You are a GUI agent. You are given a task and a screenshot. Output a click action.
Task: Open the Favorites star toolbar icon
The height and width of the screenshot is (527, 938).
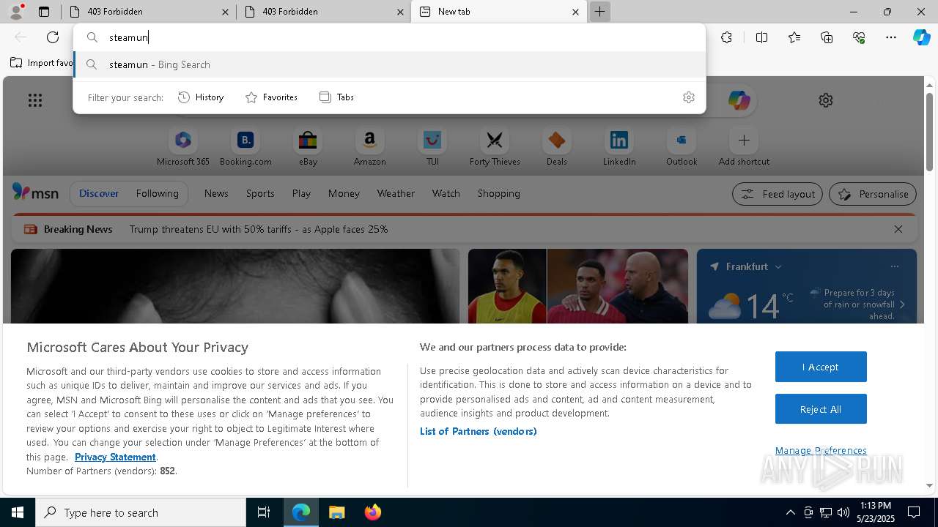[794, 37]
